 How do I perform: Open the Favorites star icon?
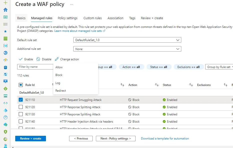pyautogui.click(x=5, y=31)
